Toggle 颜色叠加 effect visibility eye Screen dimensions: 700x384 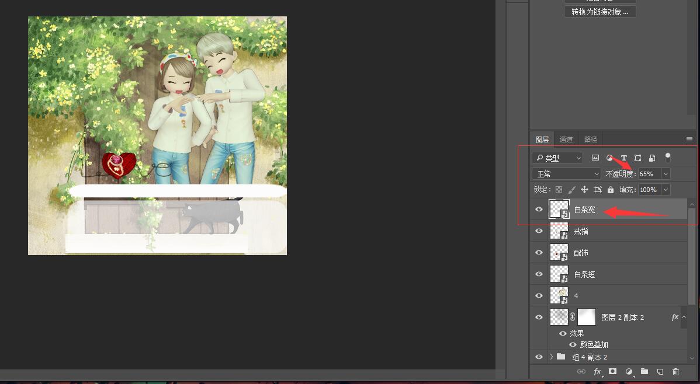573,344
